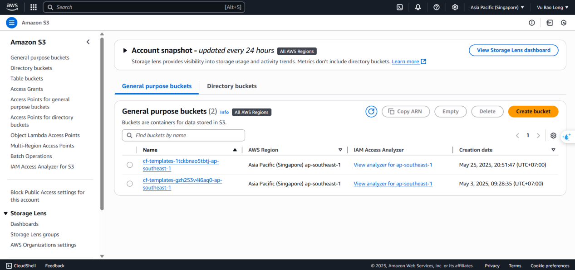Screen dimensions: 575x270
Task: Focus the Find buckets by name field
Action: point(183,135)
